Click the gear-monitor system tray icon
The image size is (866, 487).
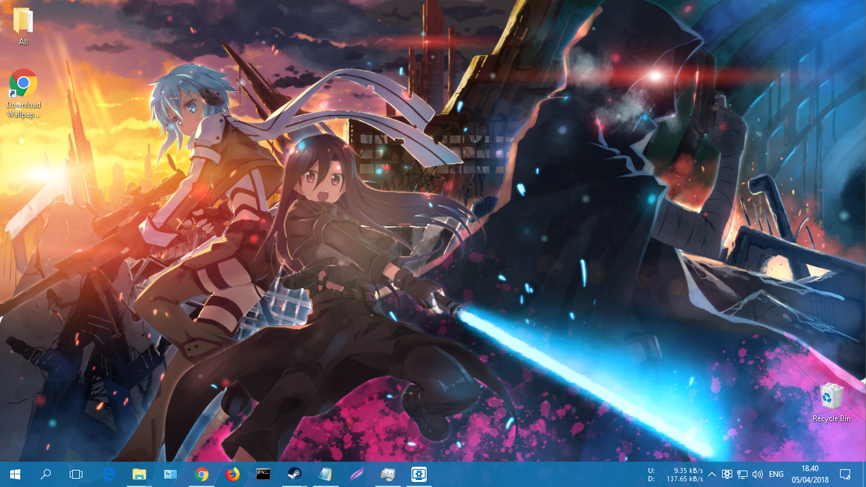[727, 474]
